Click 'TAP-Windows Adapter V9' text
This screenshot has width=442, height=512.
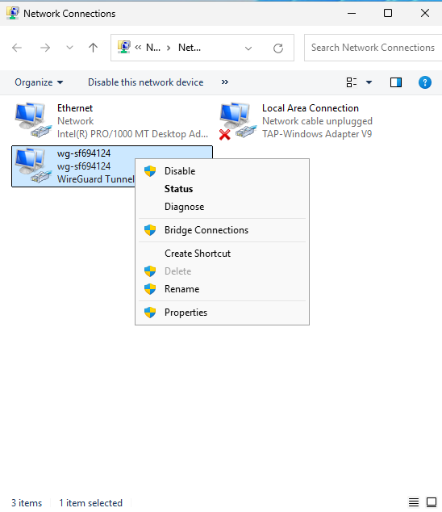[317, 134]
